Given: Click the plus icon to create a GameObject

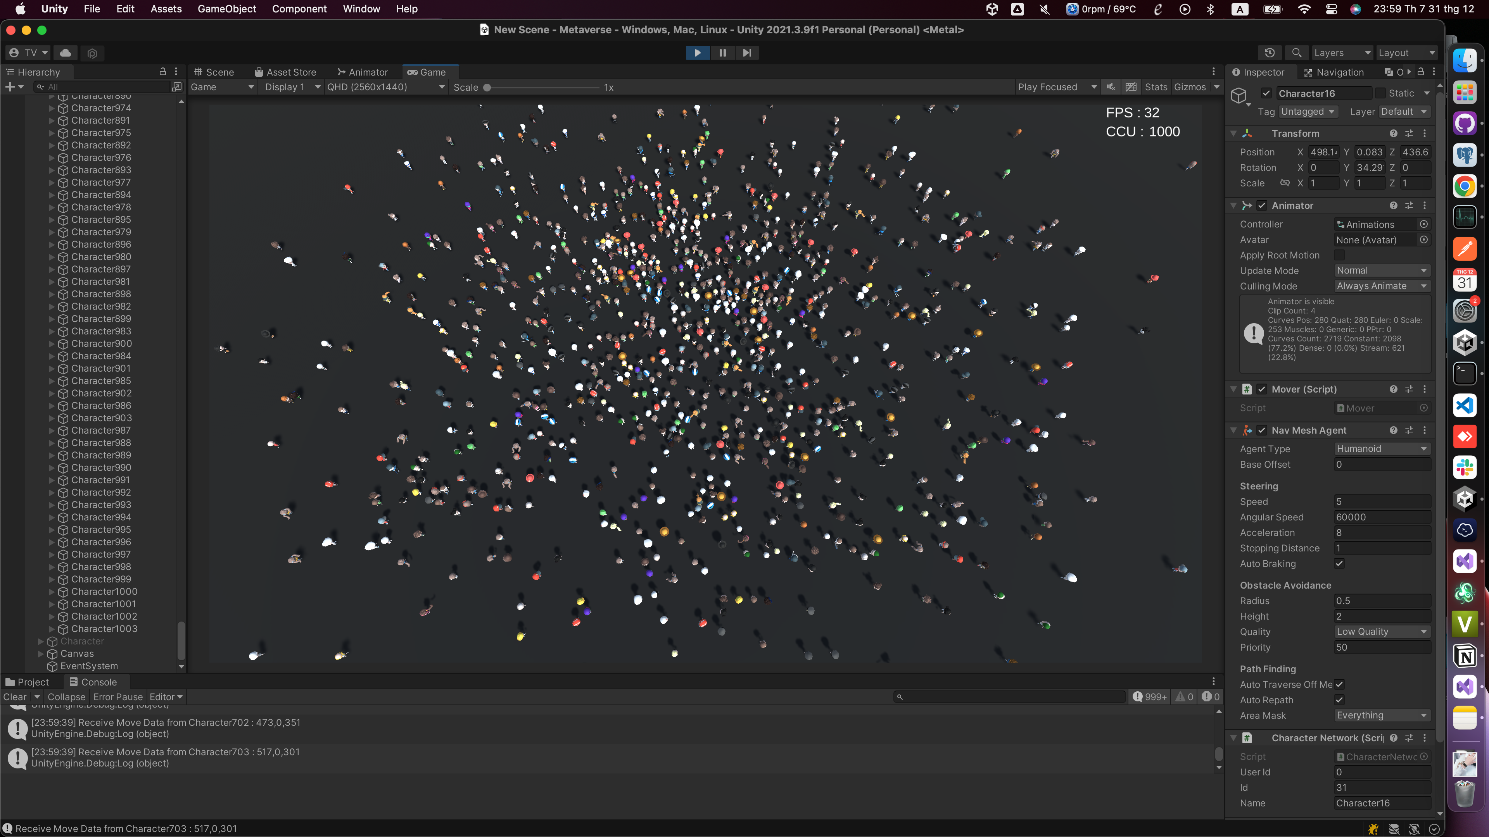Looking at the screenshot, I should point(10,86).
